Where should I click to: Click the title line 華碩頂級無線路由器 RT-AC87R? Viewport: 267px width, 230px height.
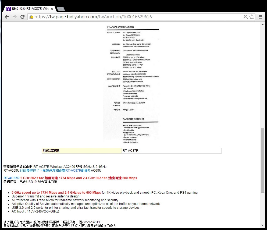point(55,167)
